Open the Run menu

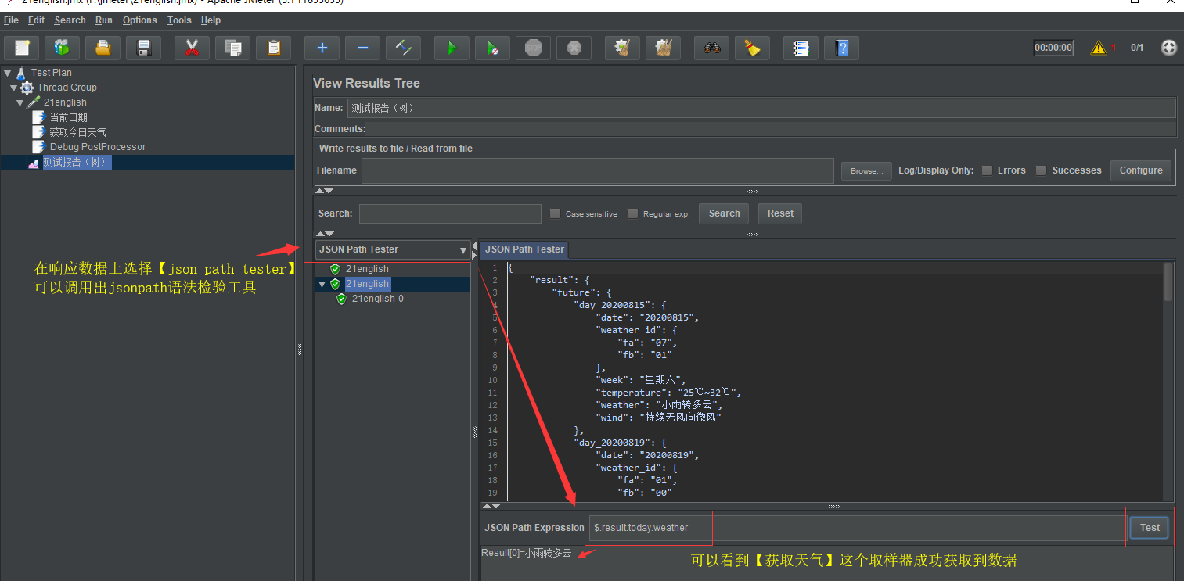coord(104,20)
